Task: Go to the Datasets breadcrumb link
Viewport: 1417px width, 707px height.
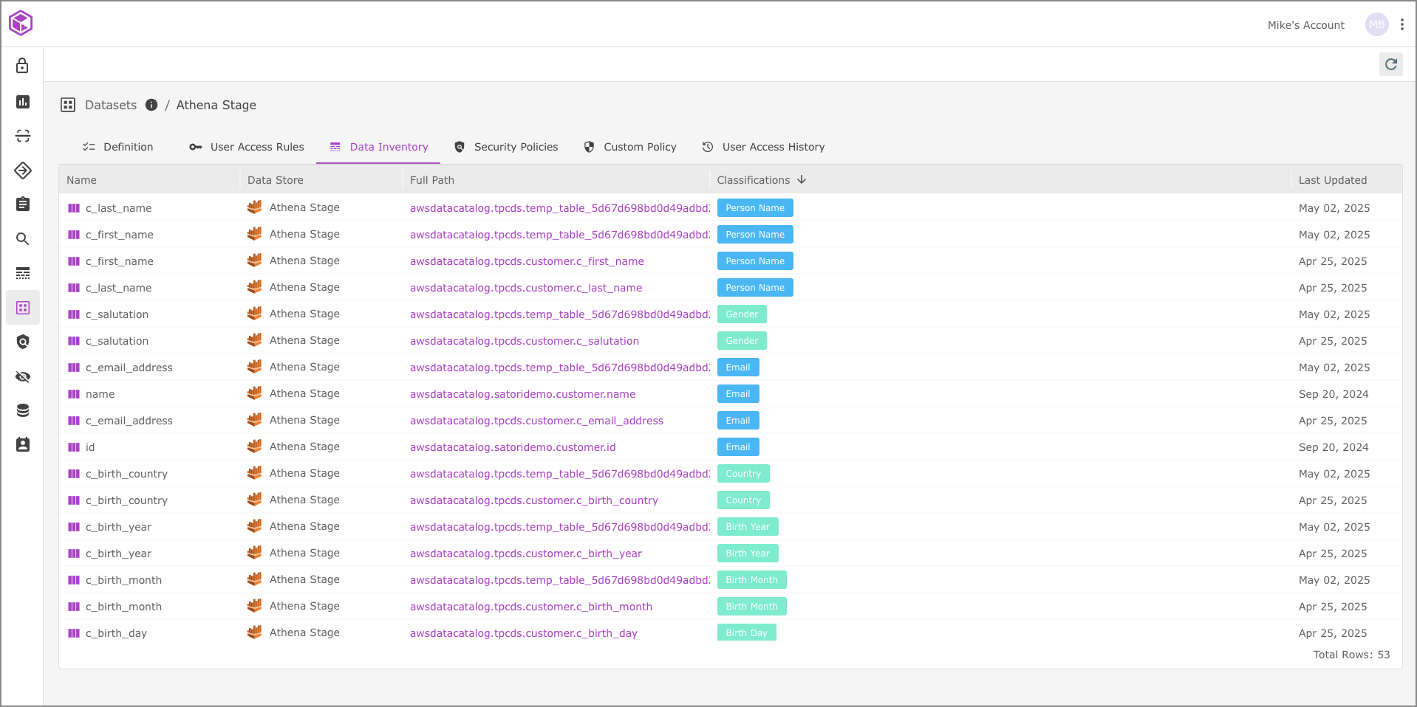Action: click(111, 105)
